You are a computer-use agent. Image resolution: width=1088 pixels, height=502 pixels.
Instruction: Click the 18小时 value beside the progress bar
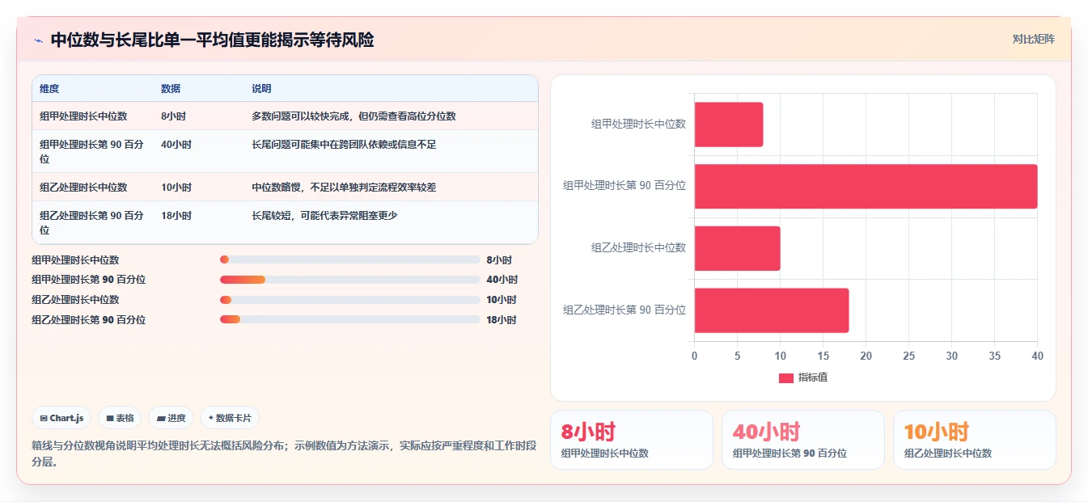tap(502, 319)
